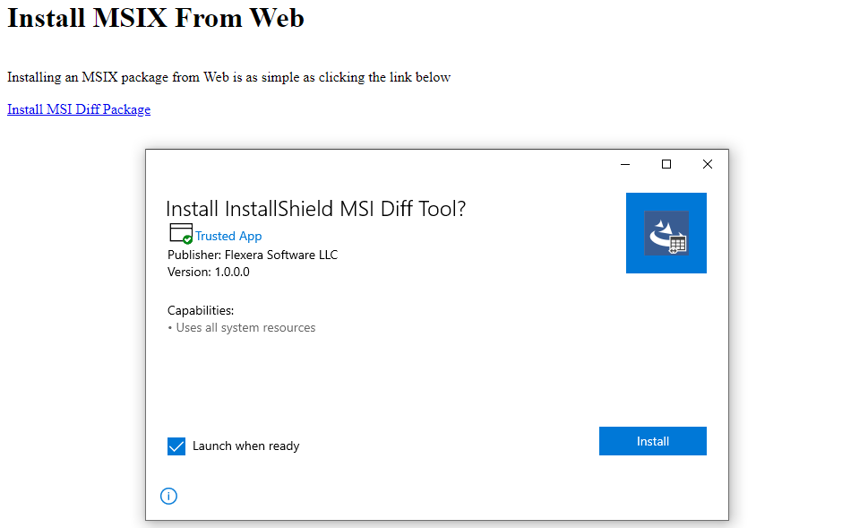Click the Capabilities: label
The image size is (842, 528).
[201, 310]
